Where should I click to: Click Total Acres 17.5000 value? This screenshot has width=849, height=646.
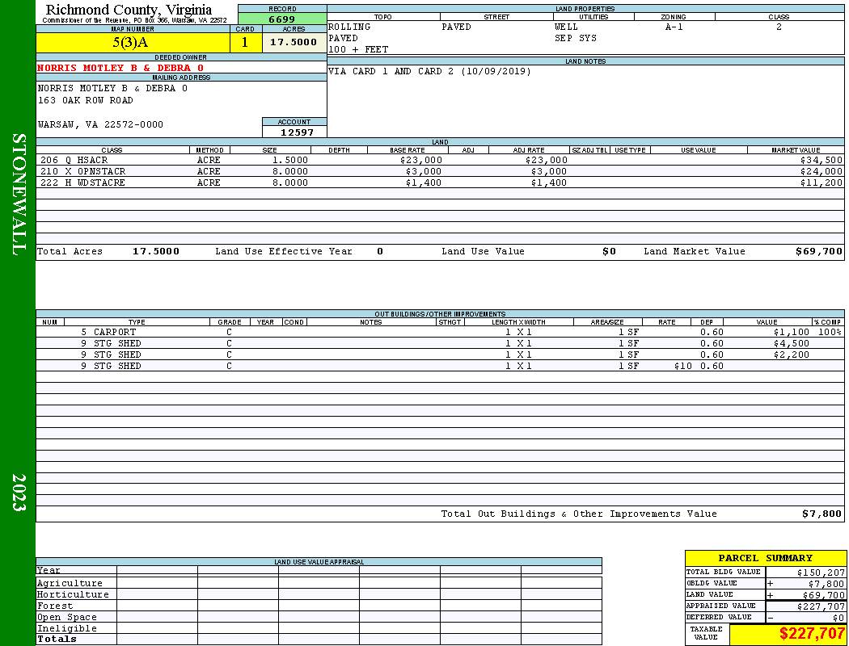coord(156,251)
